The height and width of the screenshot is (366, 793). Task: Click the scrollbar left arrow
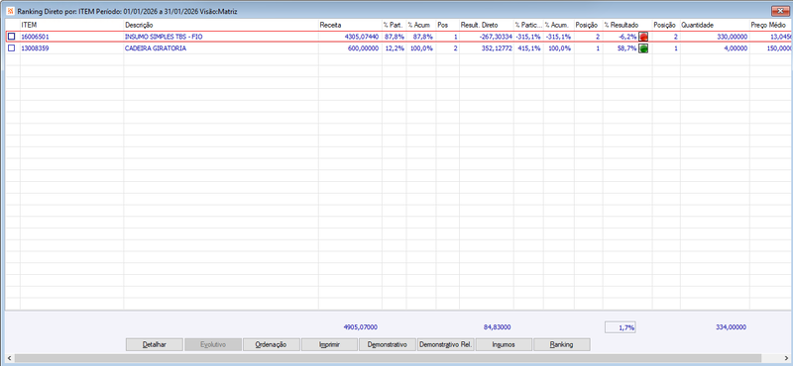pos(10,357)
